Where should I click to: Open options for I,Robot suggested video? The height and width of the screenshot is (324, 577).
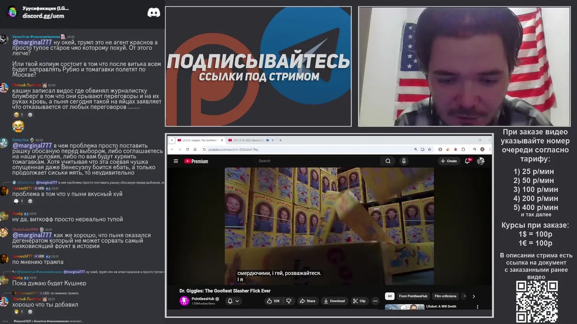[x=477, y=307]
